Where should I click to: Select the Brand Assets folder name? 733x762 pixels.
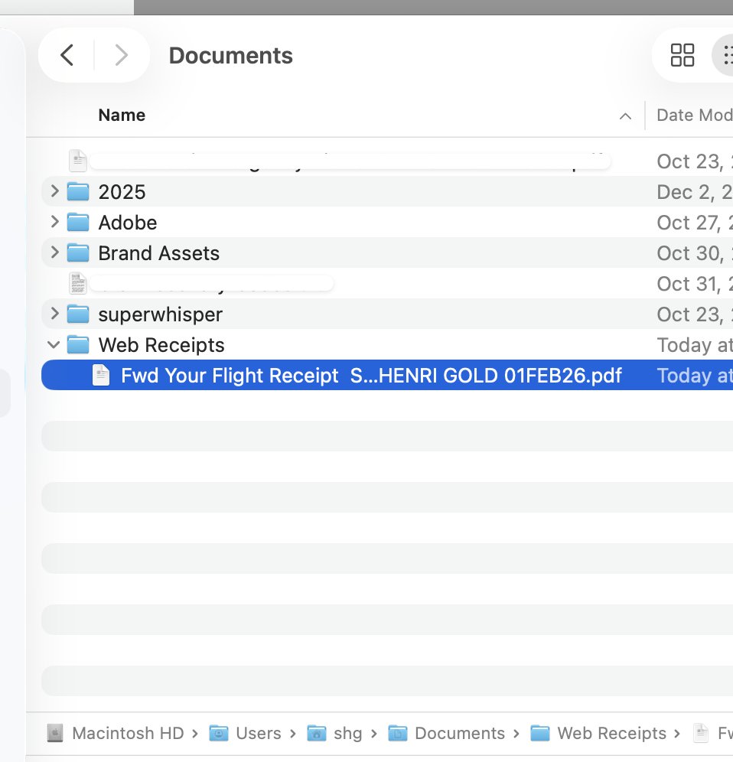coord(159,253)
